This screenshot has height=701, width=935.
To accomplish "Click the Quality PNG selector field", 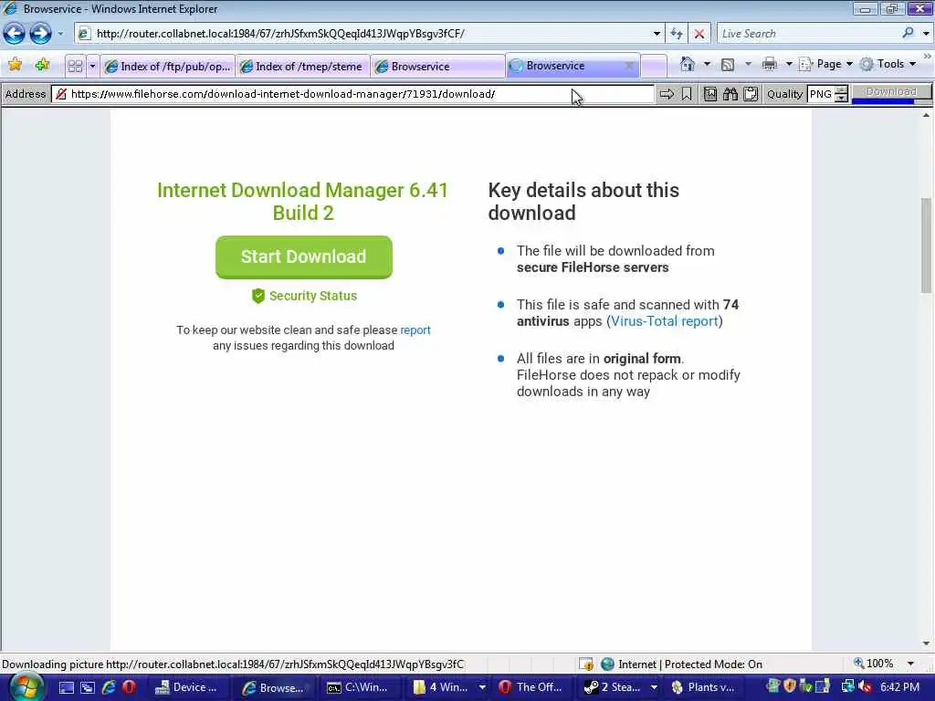I will (821, 94).
